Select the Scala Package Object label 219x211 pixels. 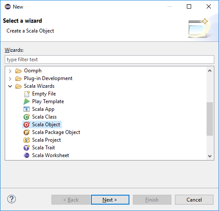point(56,132)
